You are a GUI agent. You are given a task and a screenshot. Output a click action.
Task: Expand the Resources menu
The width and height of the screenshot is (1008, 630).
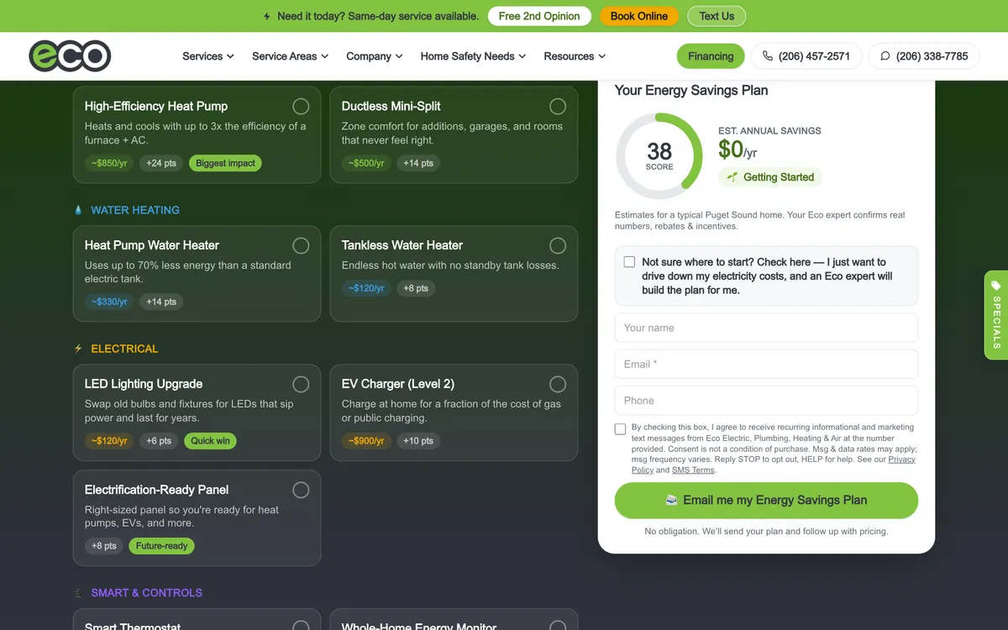[575, 56]
